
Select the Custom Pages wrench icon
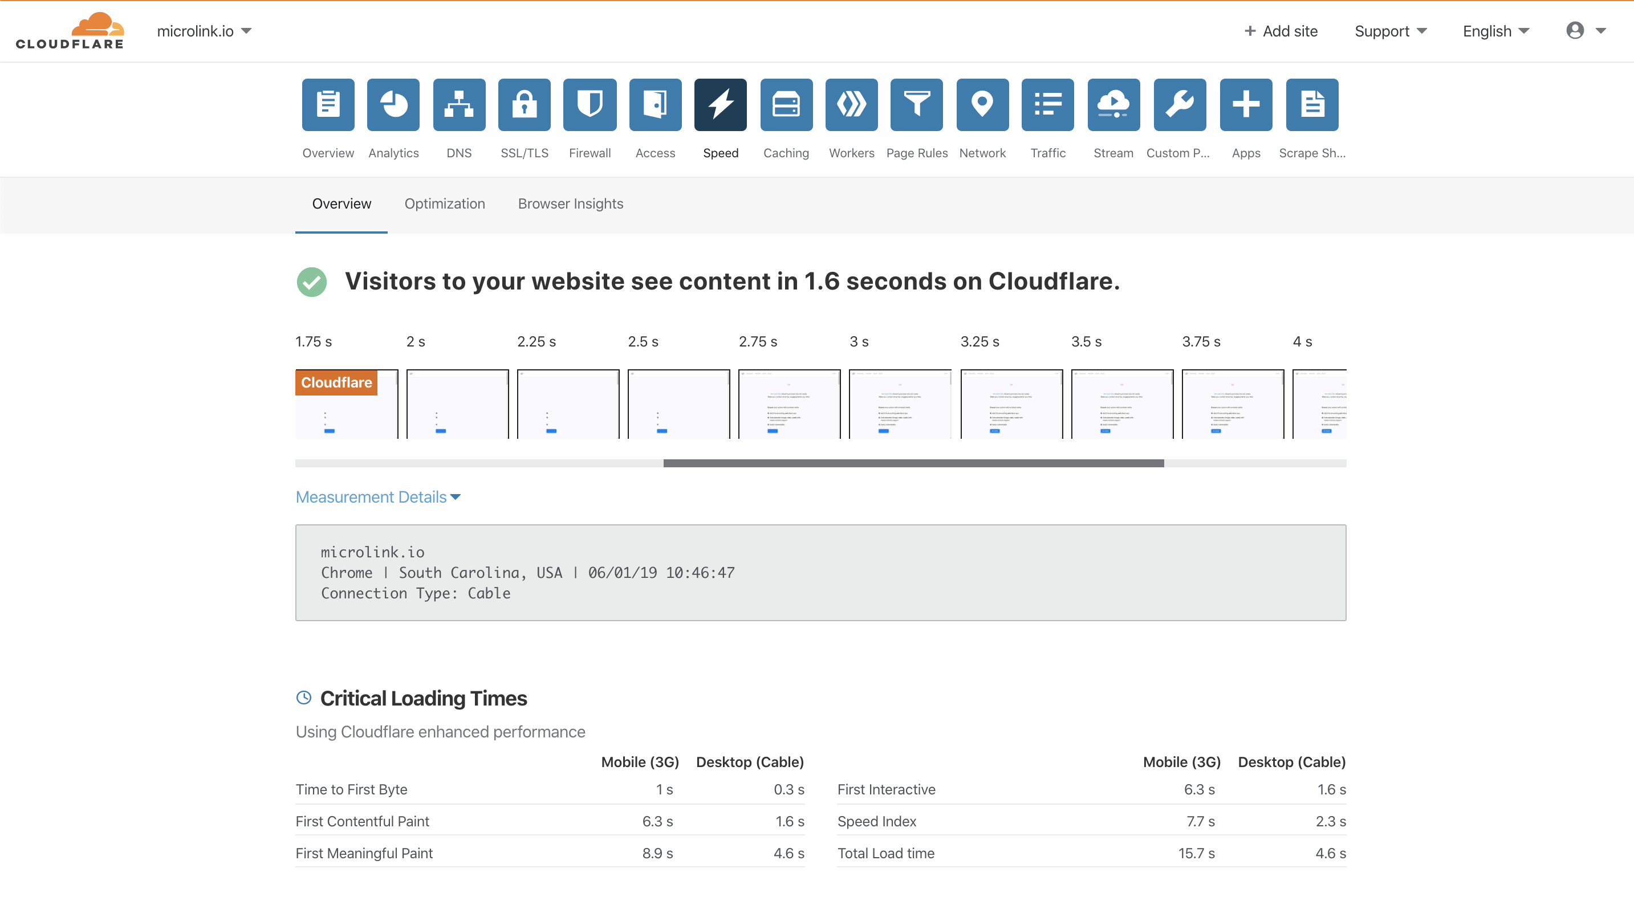[1179, 105]
